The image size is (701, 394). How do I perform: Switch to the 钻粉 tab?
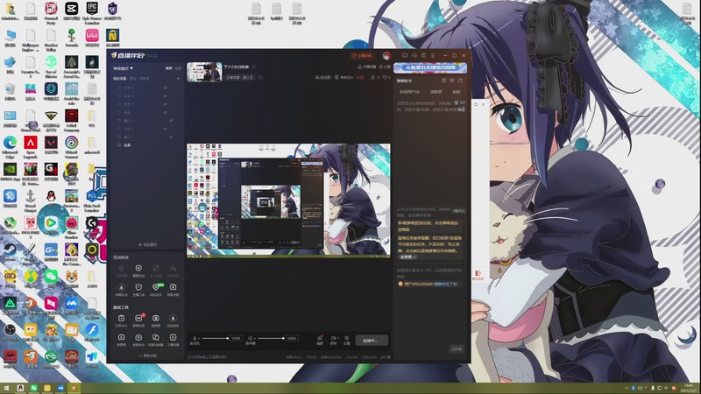point(457,92)
